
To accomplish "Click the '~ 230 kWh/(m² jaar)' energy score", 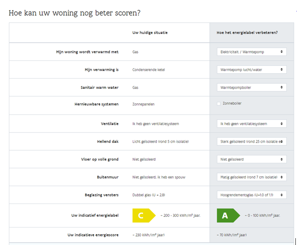I will (148, 235).
